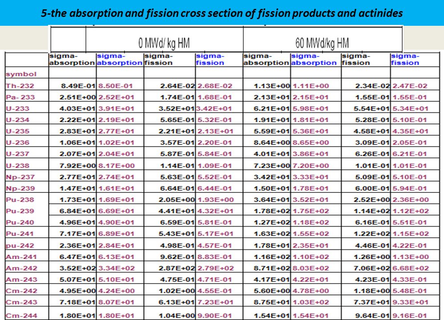Click the Np-239 row label
This screenshot has height=320, width=444.
tap(20, 188)
